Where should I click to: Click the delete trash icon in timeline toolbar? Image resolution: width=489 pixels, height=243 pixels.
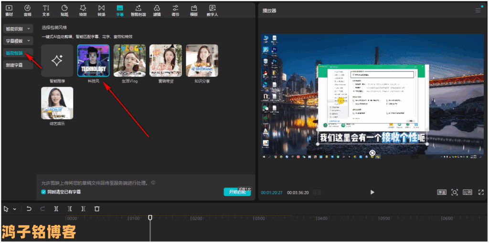(x=97, y=209)
